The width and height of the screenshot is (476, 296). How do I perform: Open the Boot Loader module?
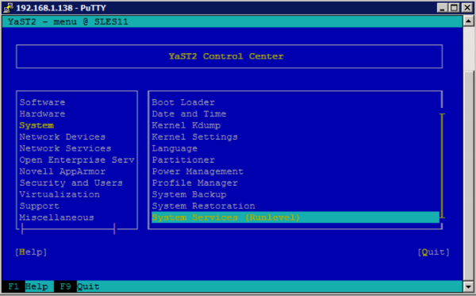click(183, 102)
